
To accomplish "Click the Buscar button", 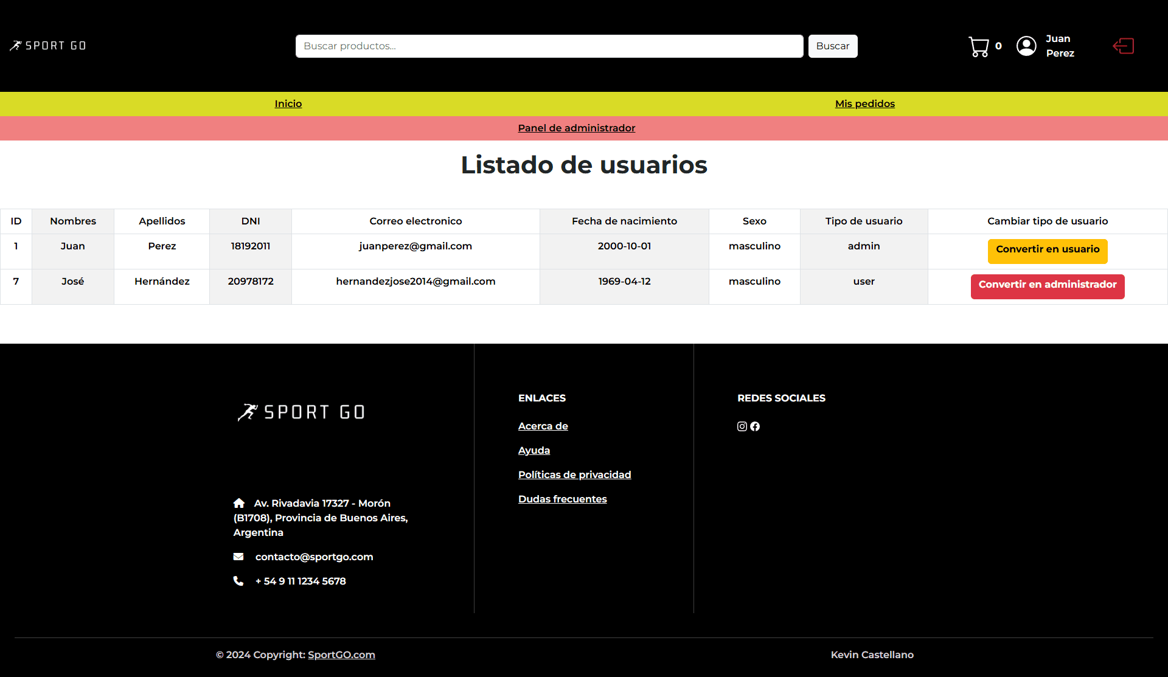I will coord(832,46).
